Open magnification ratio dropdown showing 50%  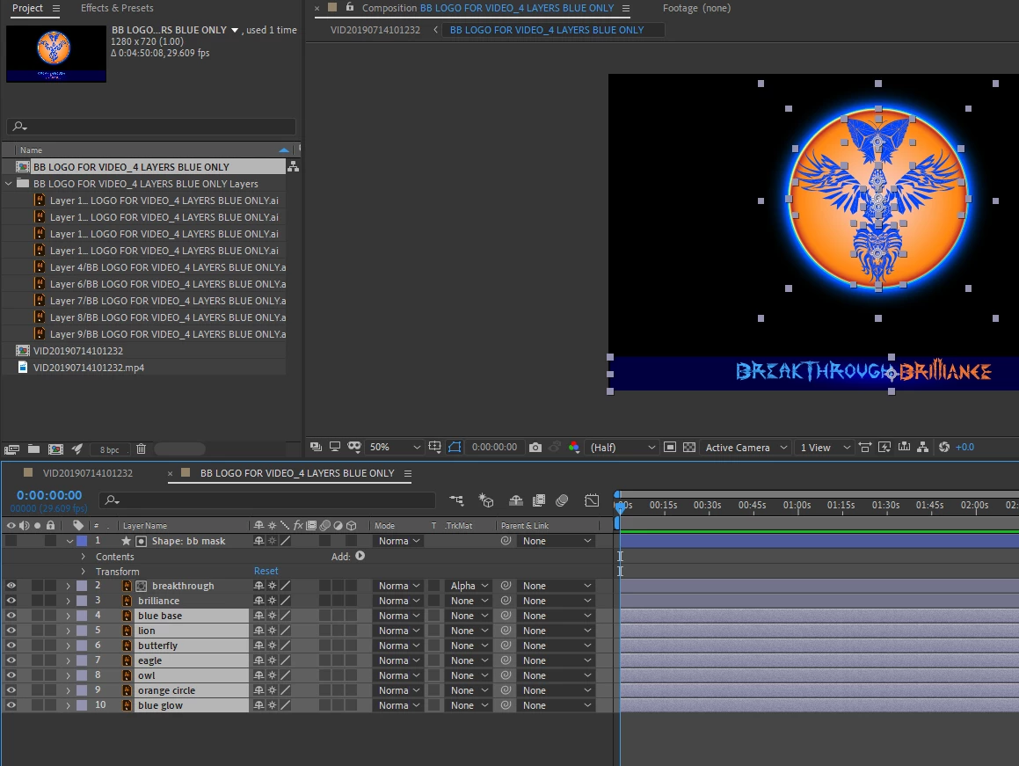coord(395,447)
